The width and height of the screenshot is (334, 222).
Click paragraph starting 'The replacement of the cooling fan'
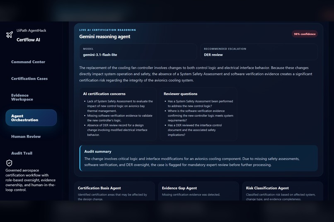pyautogui.click(x=196, y=74)
